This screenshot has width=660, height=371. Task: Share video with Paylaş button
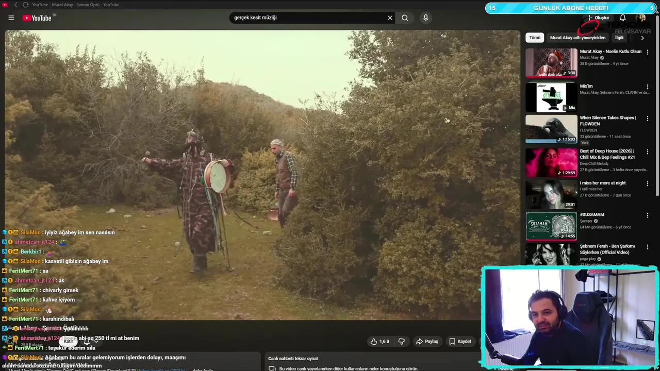click(427, 341)
